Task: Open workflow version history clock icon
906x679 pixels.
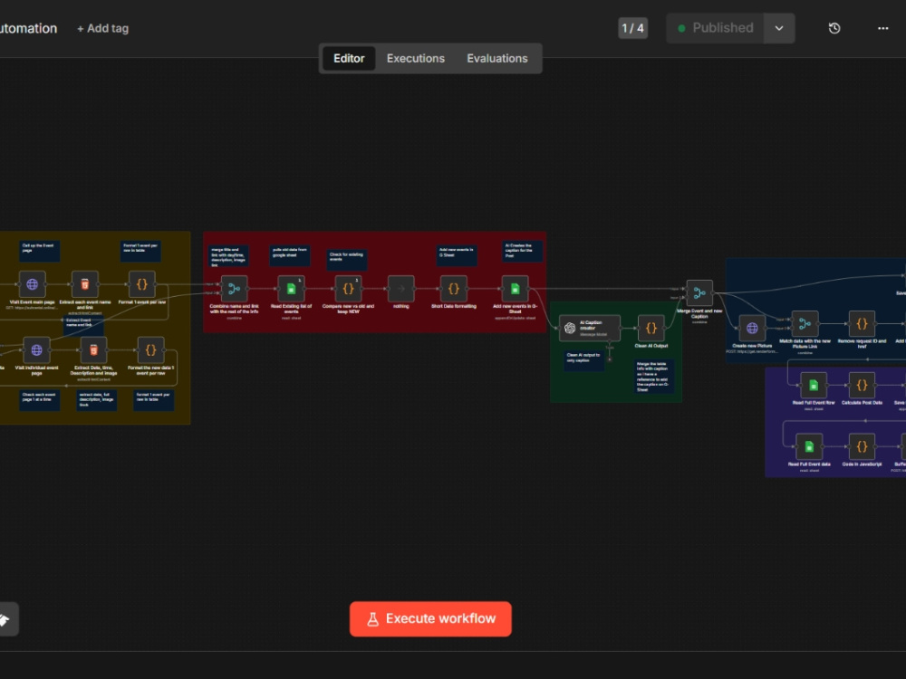Action: [834, 28]
